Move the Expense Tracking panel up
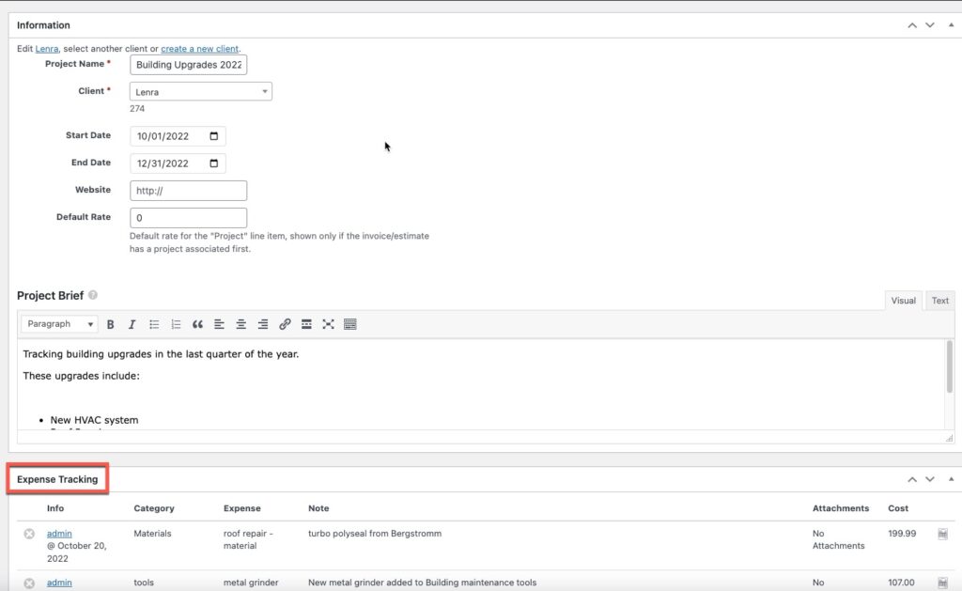Screen dimensions: 962x591 (x=911, y=478)
